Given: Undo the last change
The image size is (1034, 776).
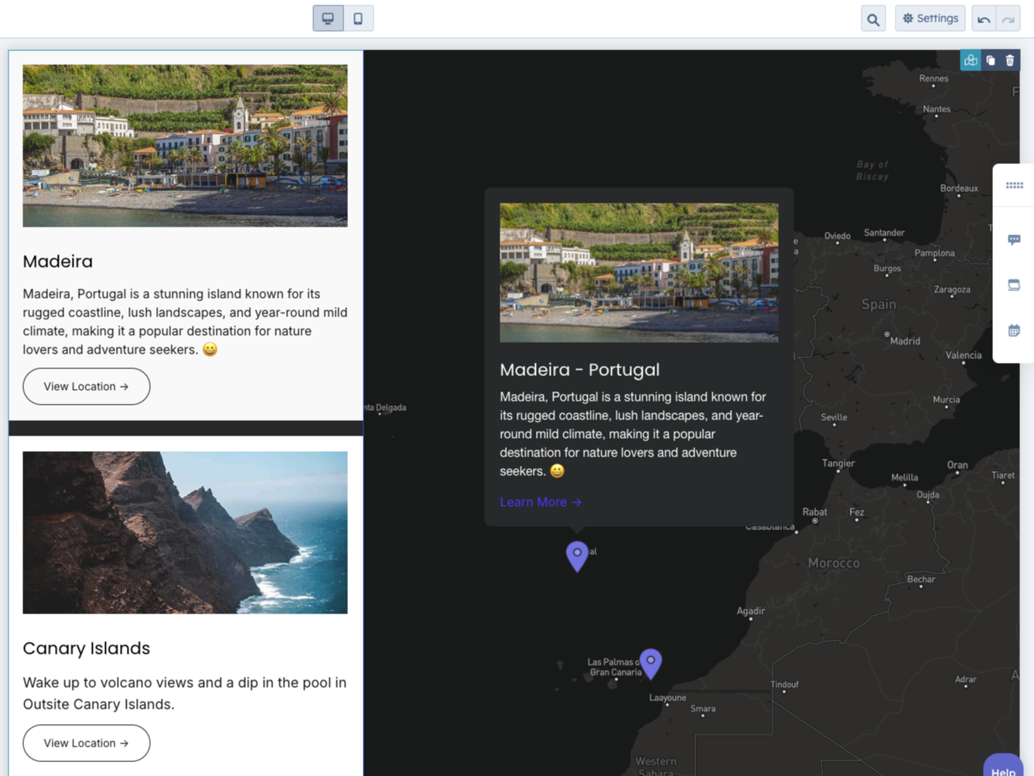Looking at the screenshot, I should (x=983, y=18).
